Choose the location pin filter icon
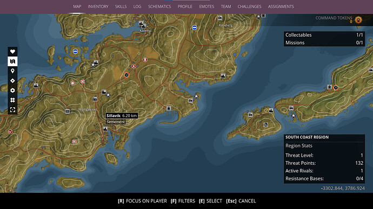The height and width of the screenshot is (209, 373). (x=12, y=71)
